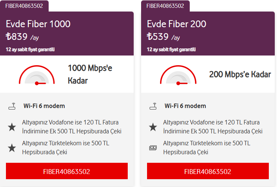The width and height of the screenshot is (277, 187).
Task: Click the 200 Mbps'e Kadar speed text
Action: (x=240, y=74)
